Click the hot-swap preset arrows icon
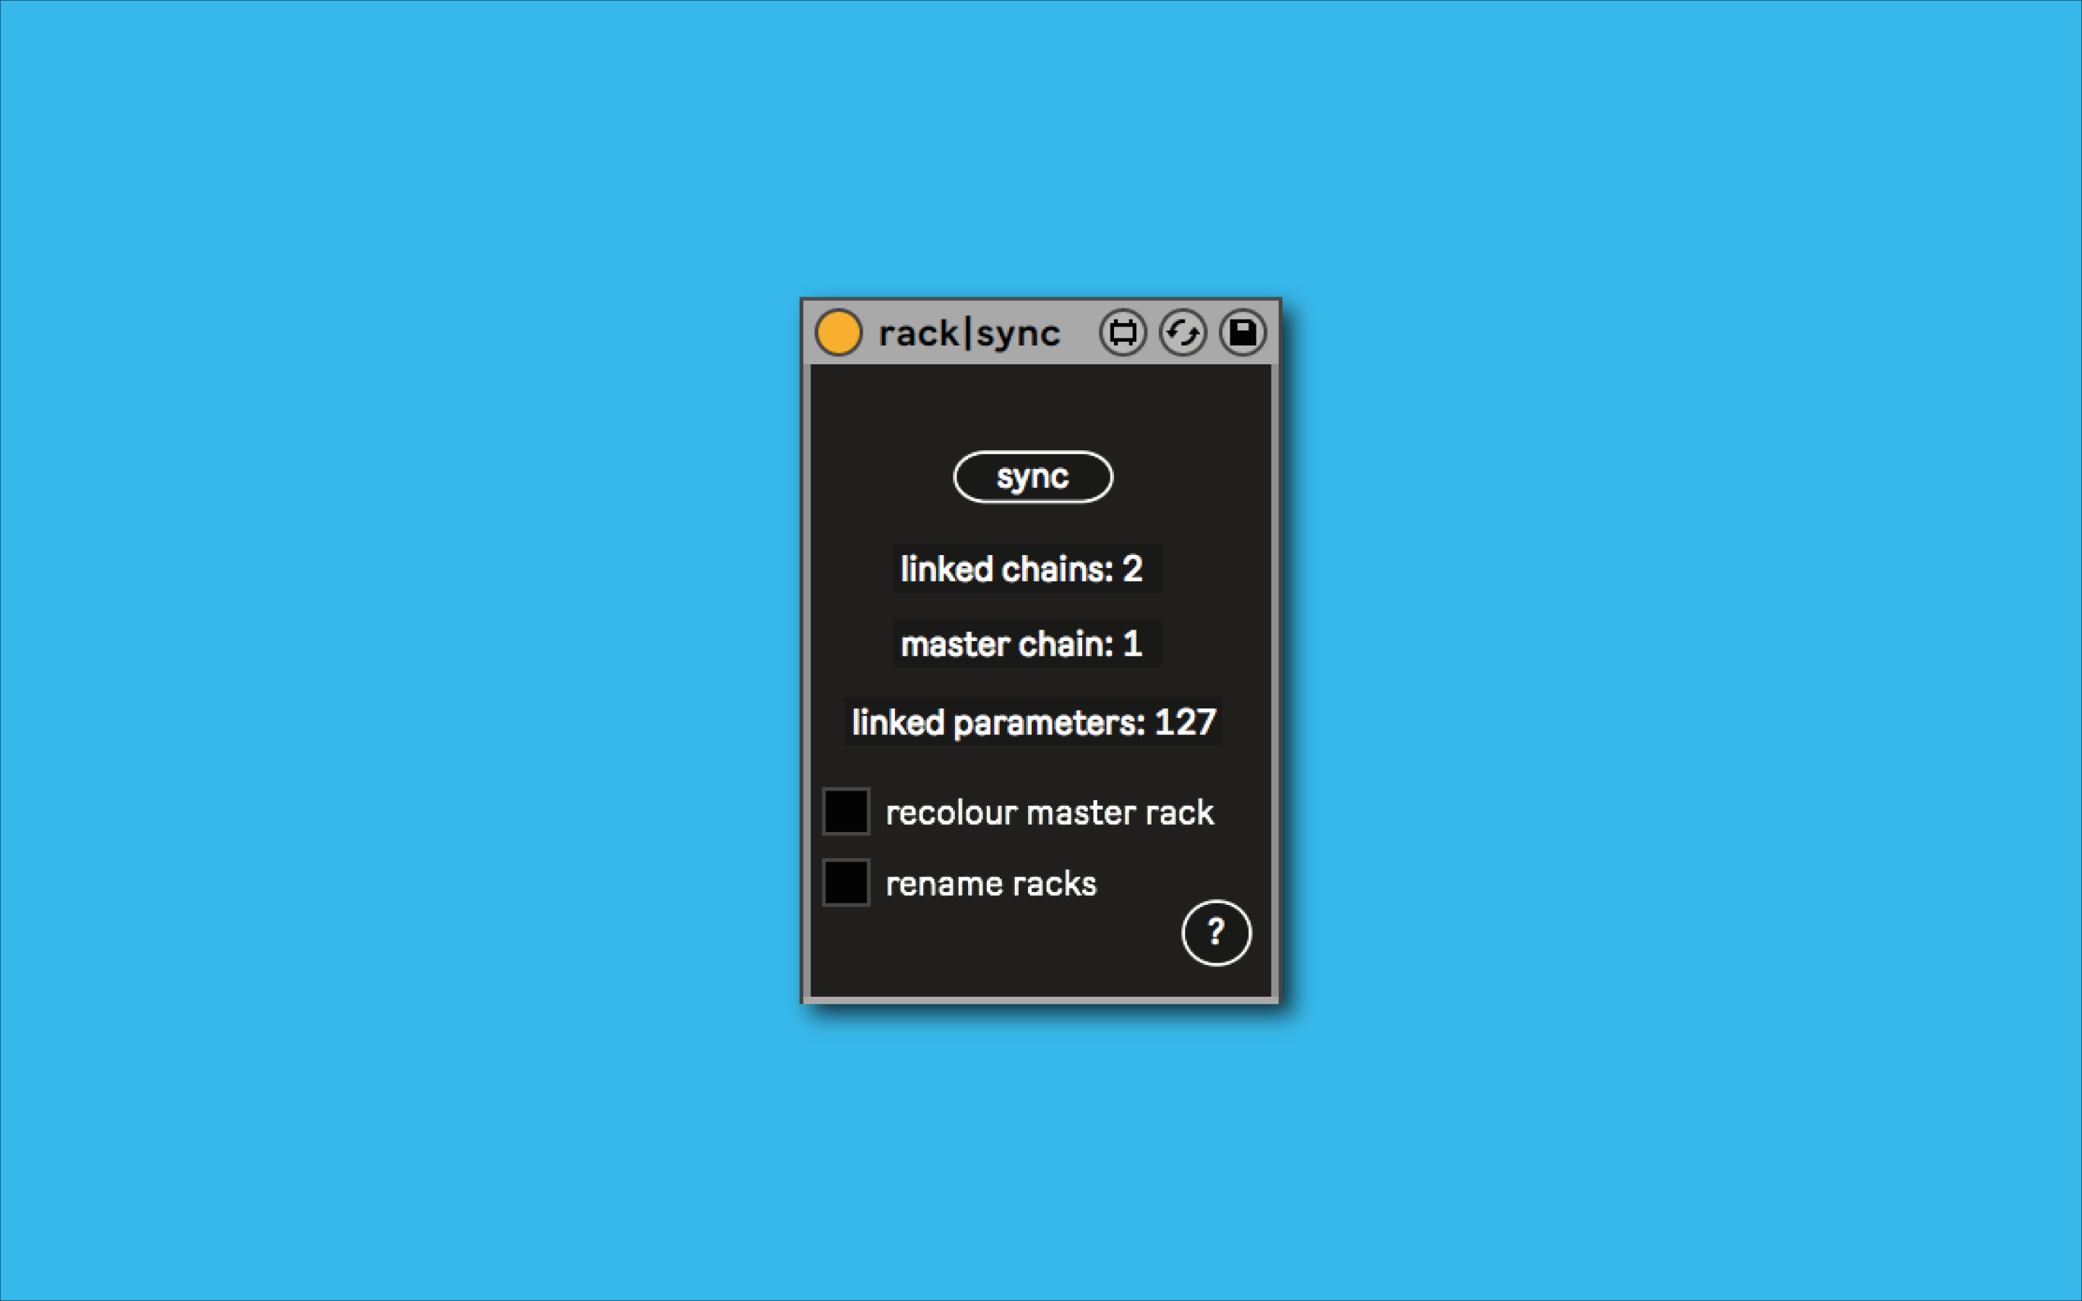 tap(1183, 332)
